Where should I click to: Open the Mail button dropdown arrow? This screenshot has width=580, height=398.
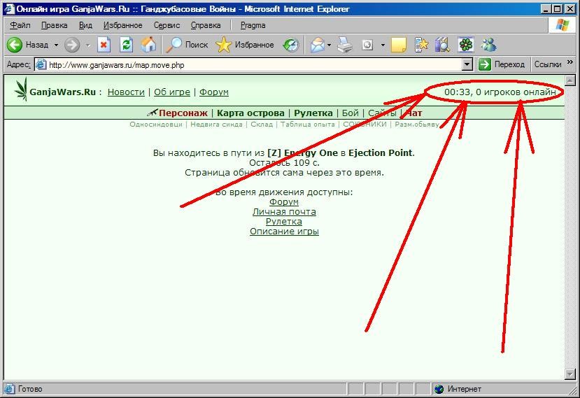pos(330,45)
